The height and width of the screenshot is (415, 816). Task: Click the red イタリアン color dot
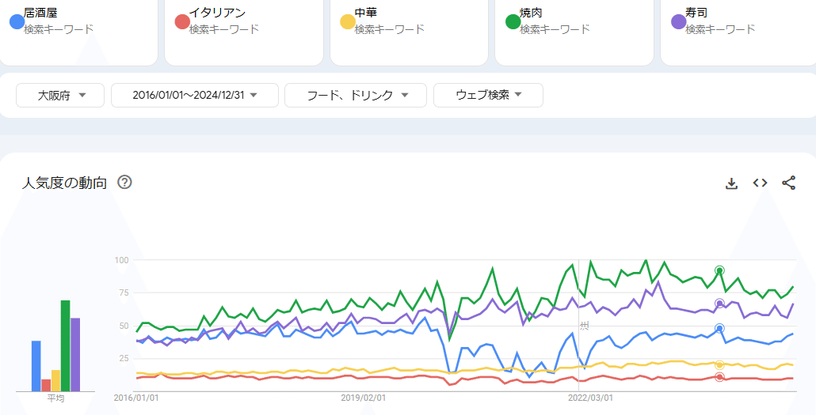181,21
